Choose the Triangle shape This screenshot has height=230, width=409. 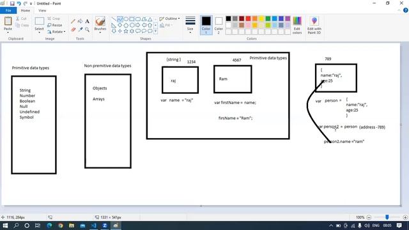point(150,19)
